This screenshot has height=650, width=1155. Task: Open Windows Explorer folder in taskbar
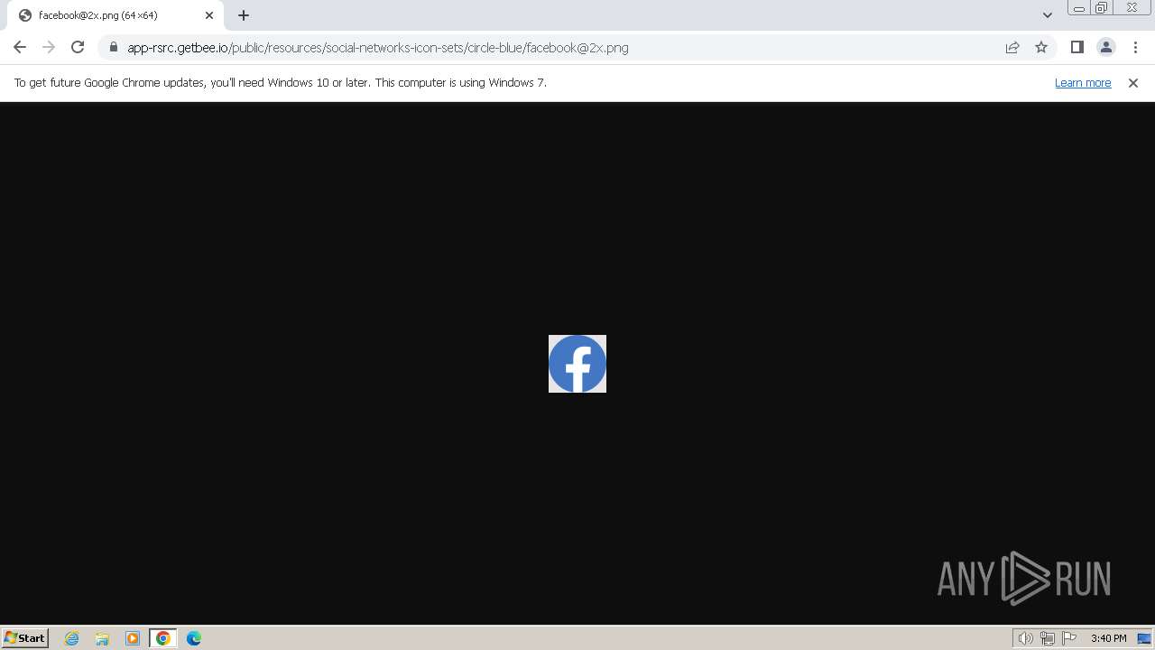pyautogui.click(x=102, y=638)
